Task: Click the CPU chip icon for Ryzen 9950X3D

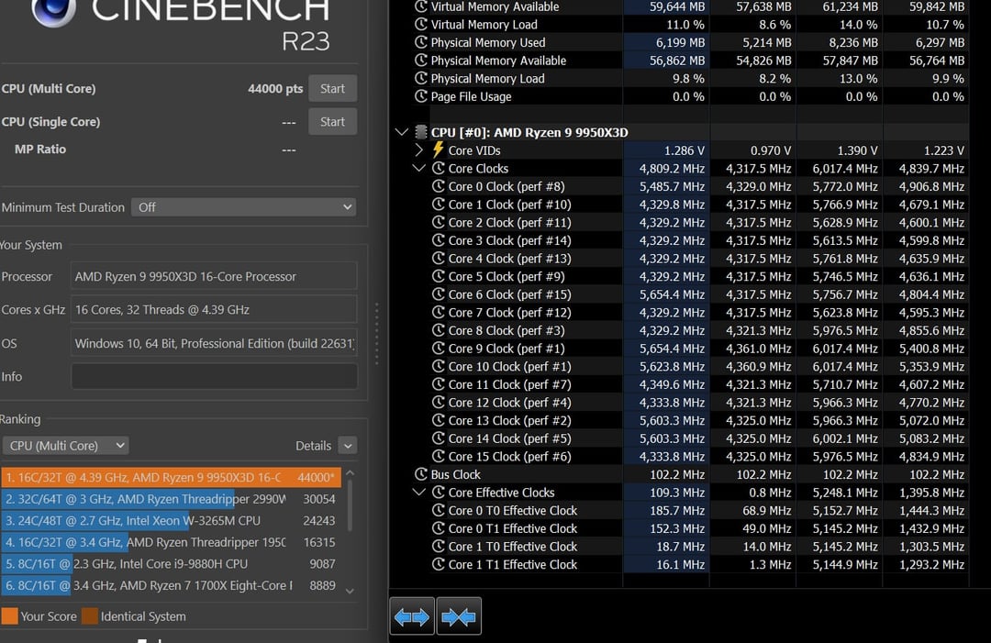Action: [421, 132]
